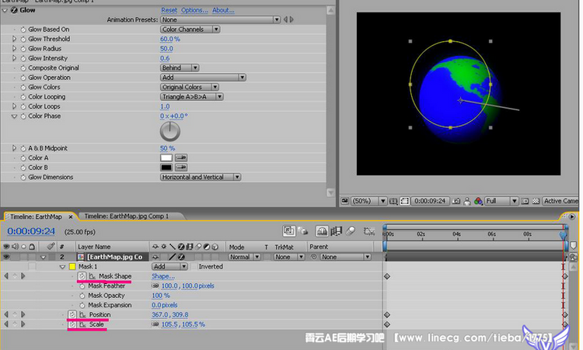This screenshot has width=583, height=350.
Task: Click the Mask Feather stopwatch
Action: point(82,286)
